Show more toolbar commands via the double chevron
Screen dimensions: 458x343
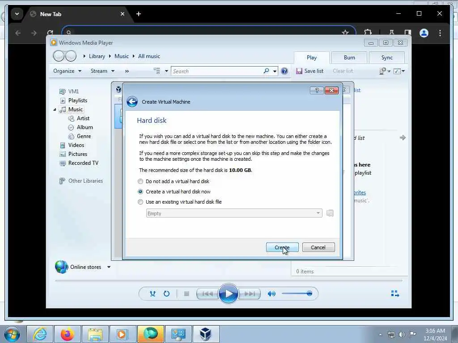(x=127, y=71)
